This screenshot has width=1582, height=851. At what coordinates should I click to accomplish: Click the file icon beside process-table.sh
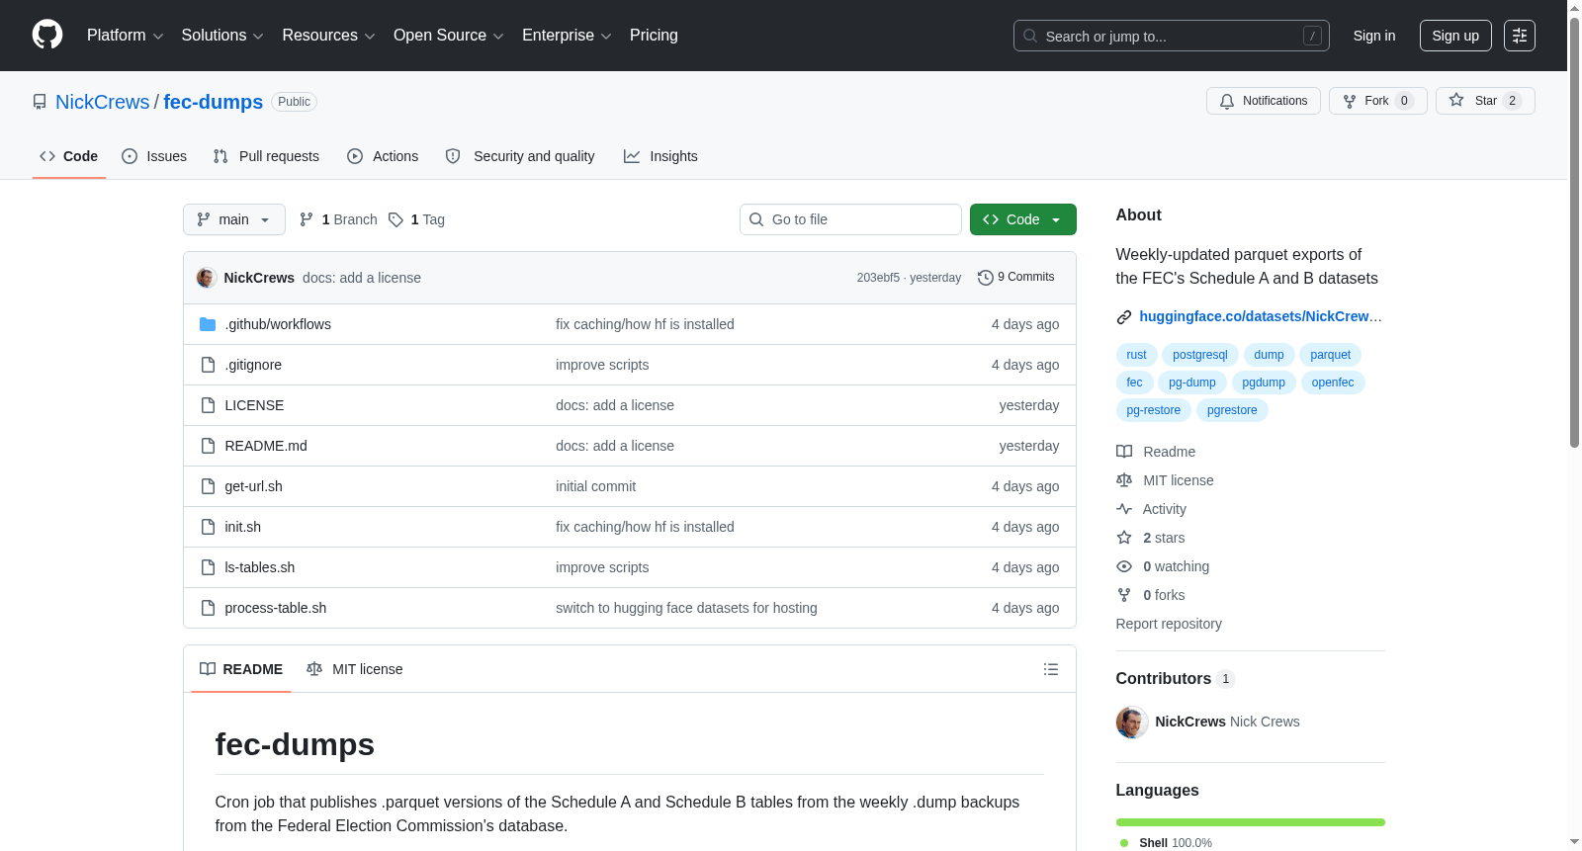pyautogui.click(x=208, y=608)
